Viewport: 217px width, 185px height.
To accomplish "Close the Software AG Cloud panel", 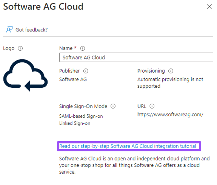I will (209, 7).
